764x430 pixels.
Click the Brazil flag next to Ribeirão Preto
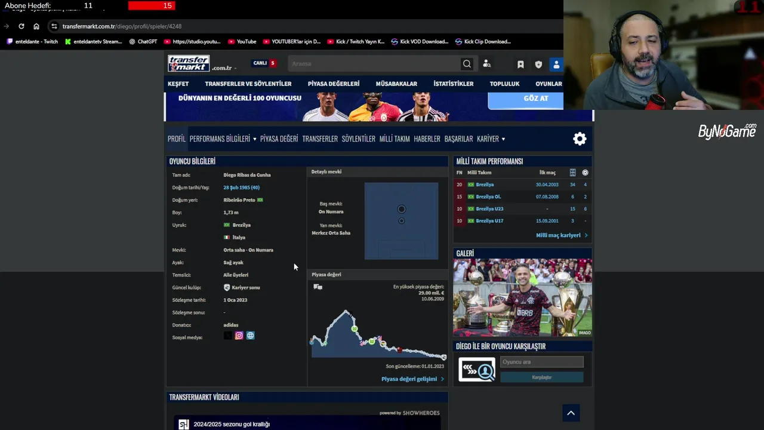260,200
